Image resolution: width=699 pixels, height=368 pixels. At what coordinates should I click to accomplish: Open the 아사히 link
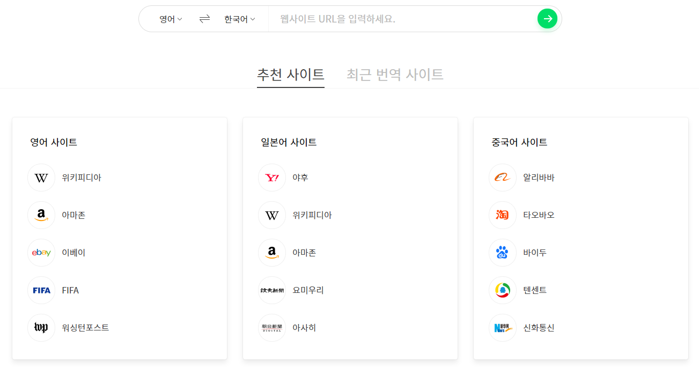coord(304,328)
